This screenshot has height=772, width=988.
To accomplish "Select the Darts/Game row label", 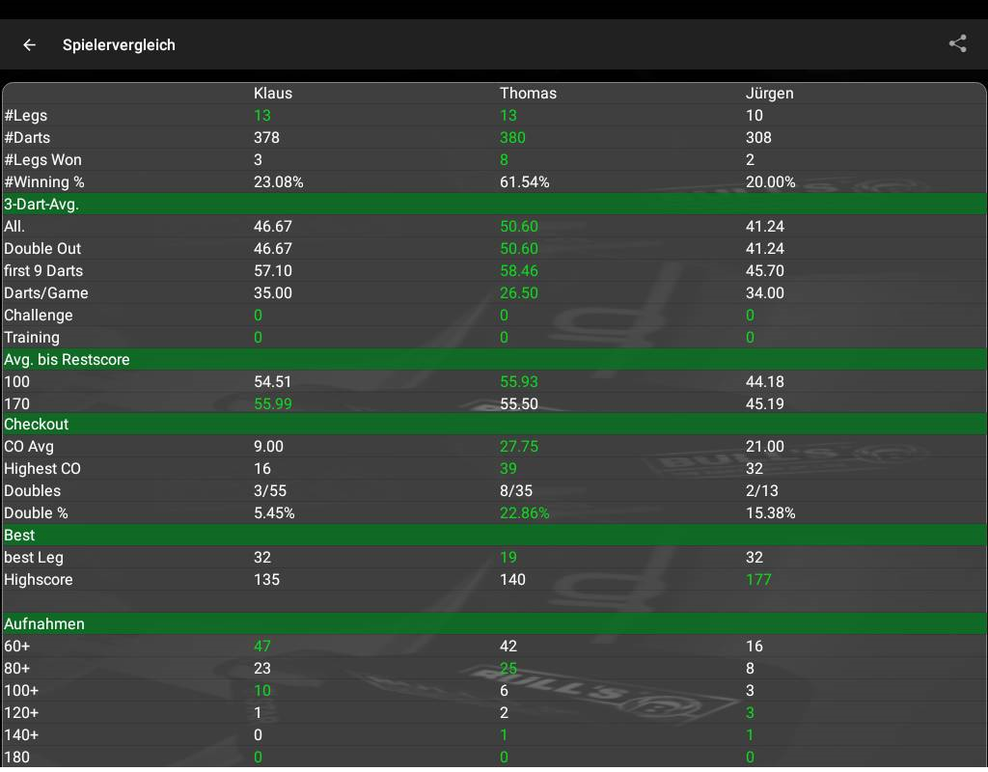I will (46, 292).
